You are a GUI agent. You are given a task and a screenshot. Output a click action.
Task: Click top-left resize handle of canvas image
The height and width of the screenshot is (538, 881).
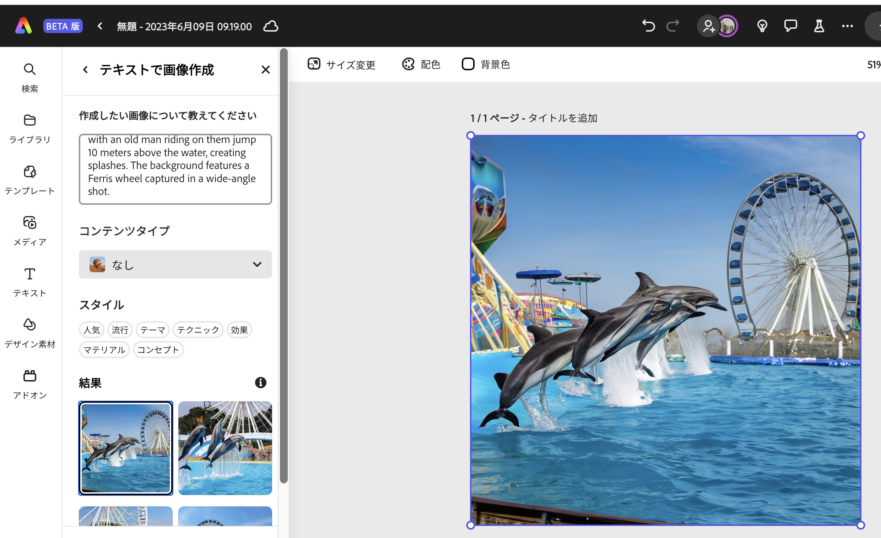pyautogui.click(x=471, y=136)
